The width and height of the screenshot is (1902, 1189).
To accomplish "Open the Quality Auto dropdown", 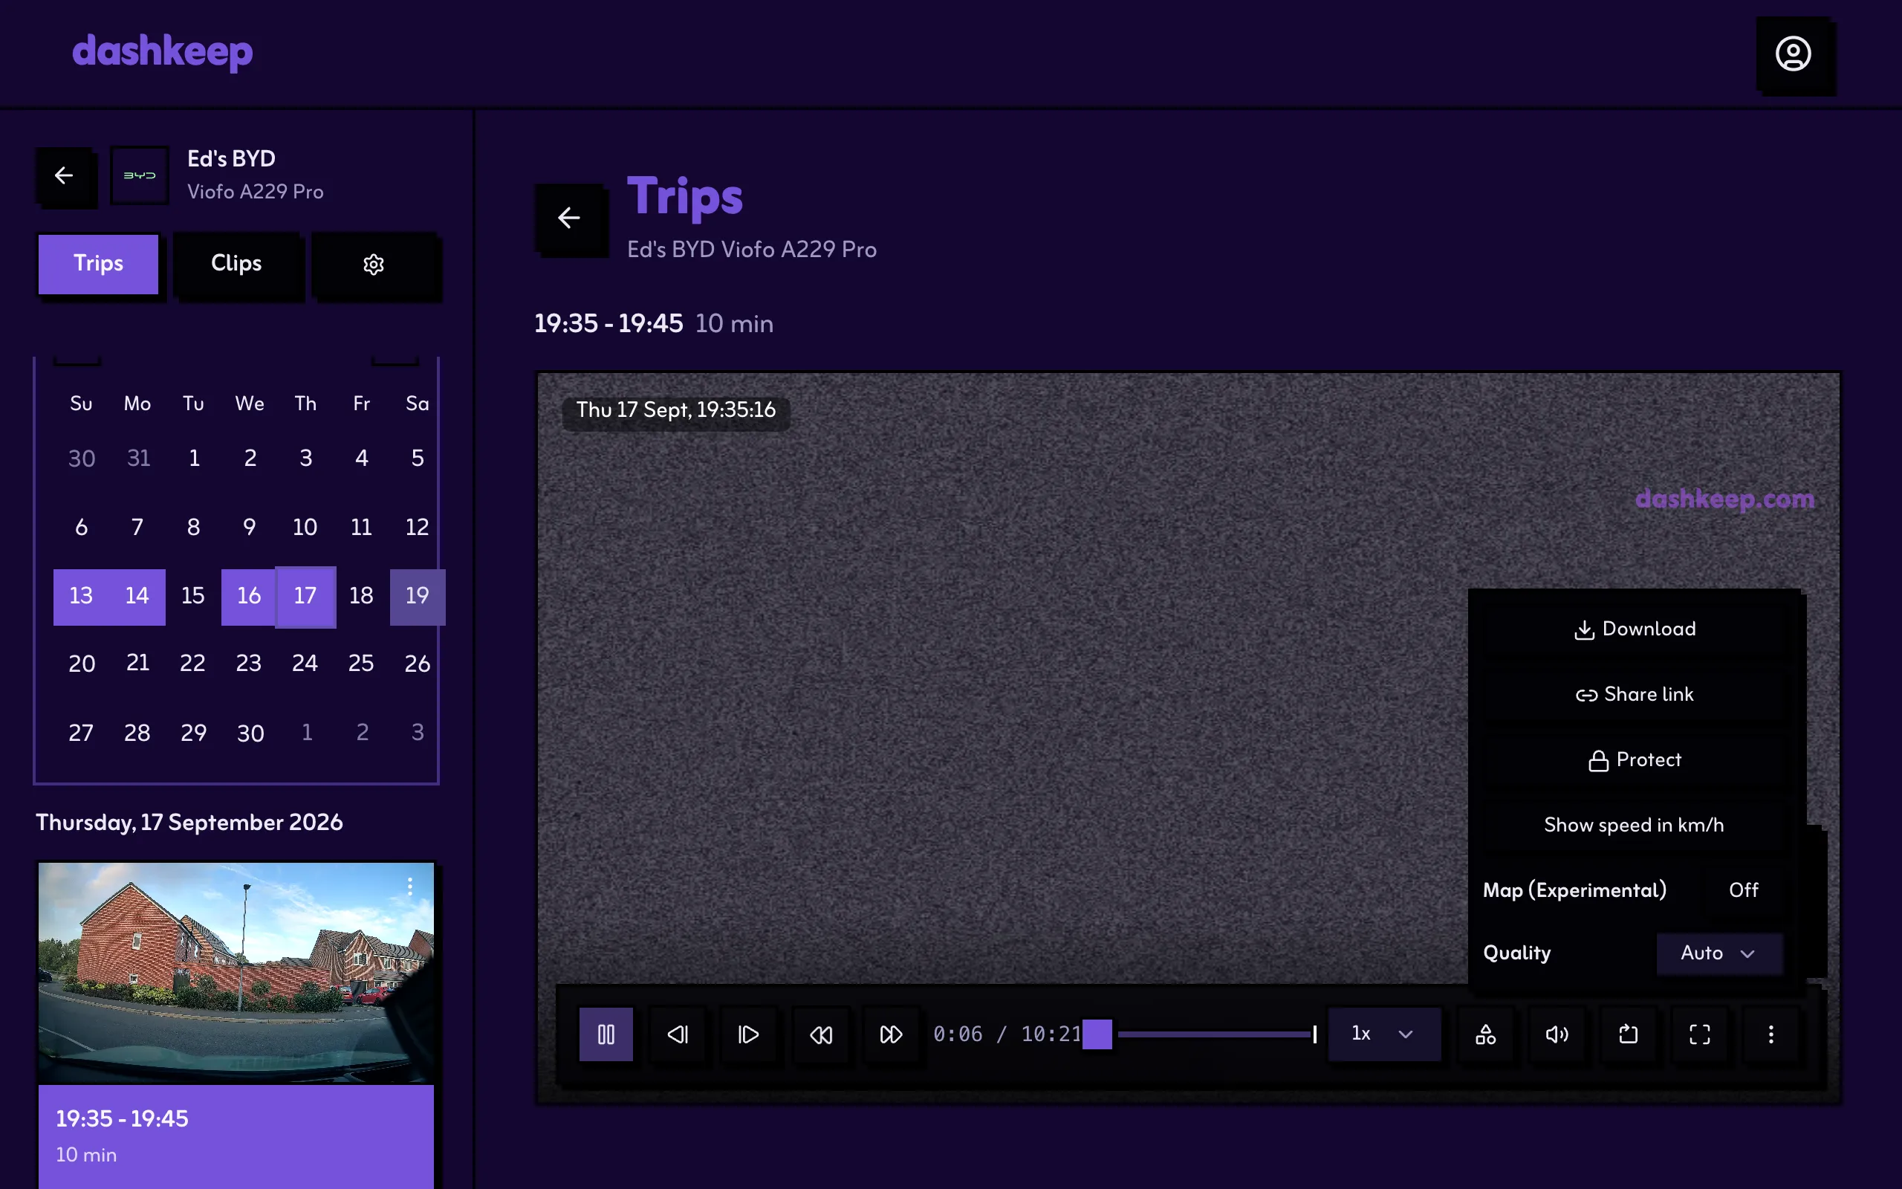I will pos(1719,953).
